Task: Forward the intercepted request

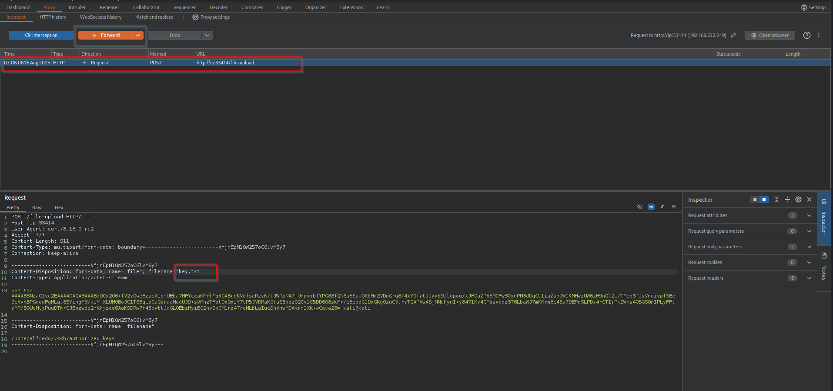Action: point(106,35)
